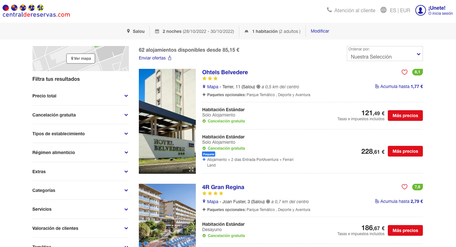
Task: Open the user profile avatar icon
Action: tap(420, 10)
